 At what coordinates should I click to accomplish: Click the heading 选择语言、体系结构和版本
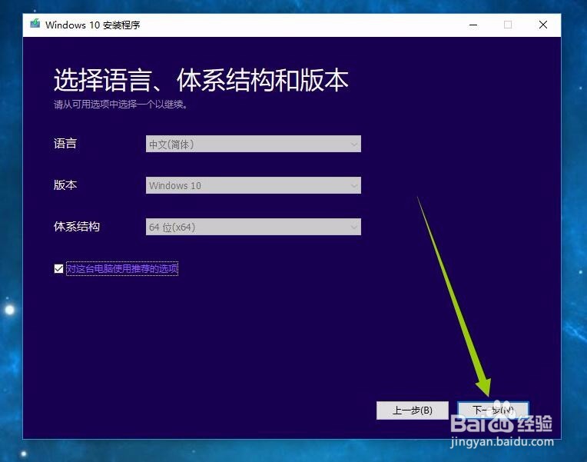click(x=201, y=80)
